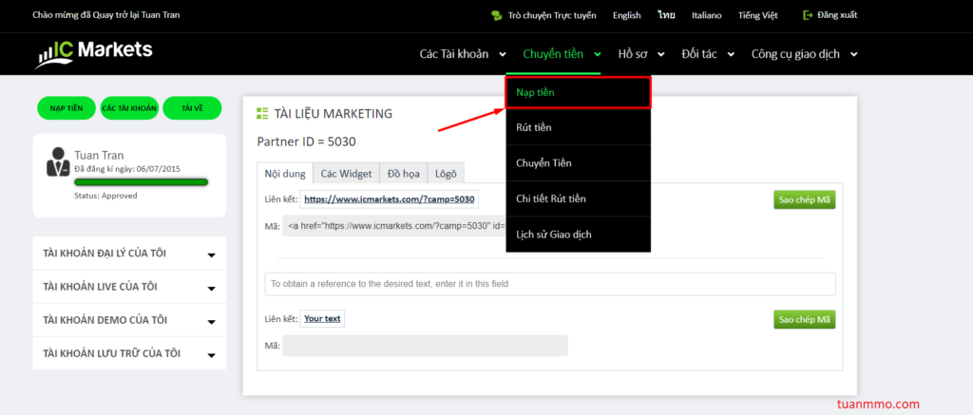Click the Partner ID = 5030 text
The height and width of the screenshot is (415, 973).
307,142
